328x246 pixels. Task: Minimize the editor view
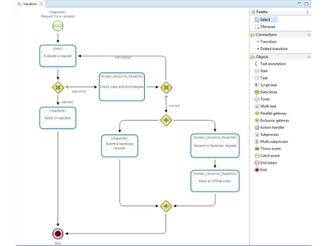299,3
